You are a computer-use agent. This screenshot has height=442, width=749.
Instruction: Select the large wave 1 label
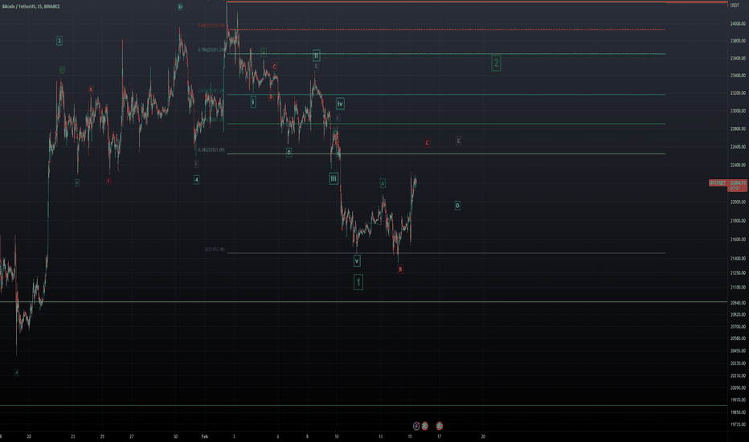coord(358,282)
